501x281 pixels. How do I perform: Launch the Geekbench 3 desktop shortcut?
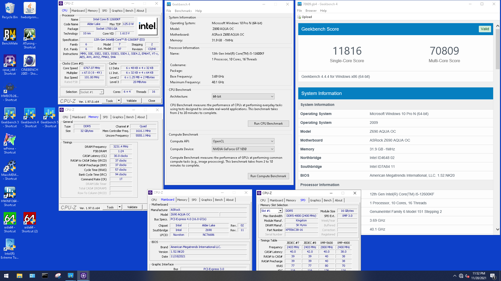10,117
